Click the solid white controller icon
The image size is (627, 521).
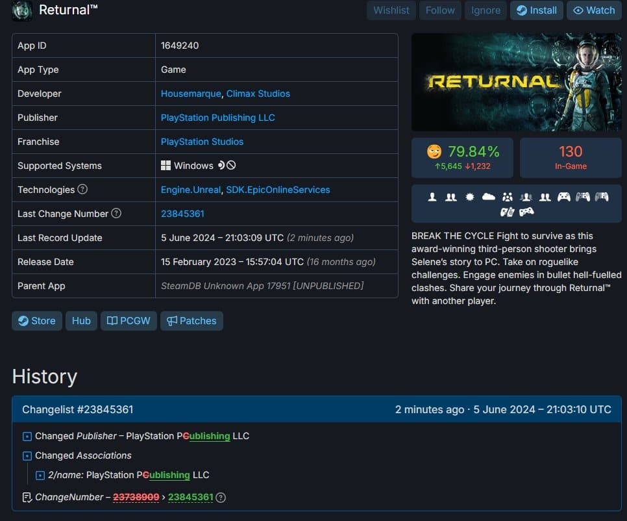click(564, 197)
